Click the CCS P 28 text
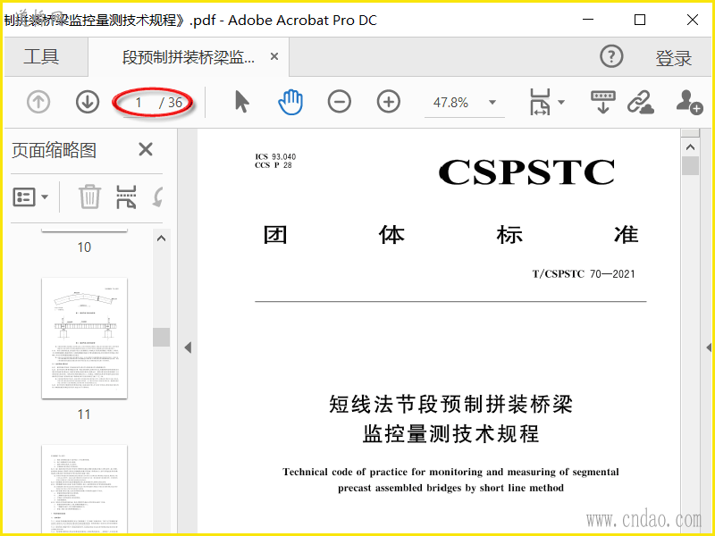This screenshot has height=536, width=715. pos(273,165)
